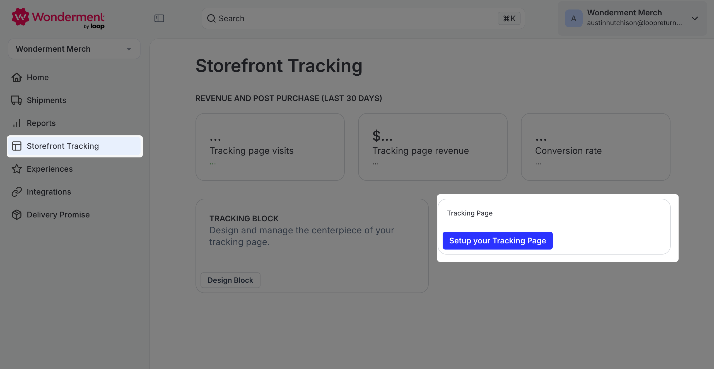Click the Reports bar chart icon
Screen dimensions: 714x369
tap(17, 123)
